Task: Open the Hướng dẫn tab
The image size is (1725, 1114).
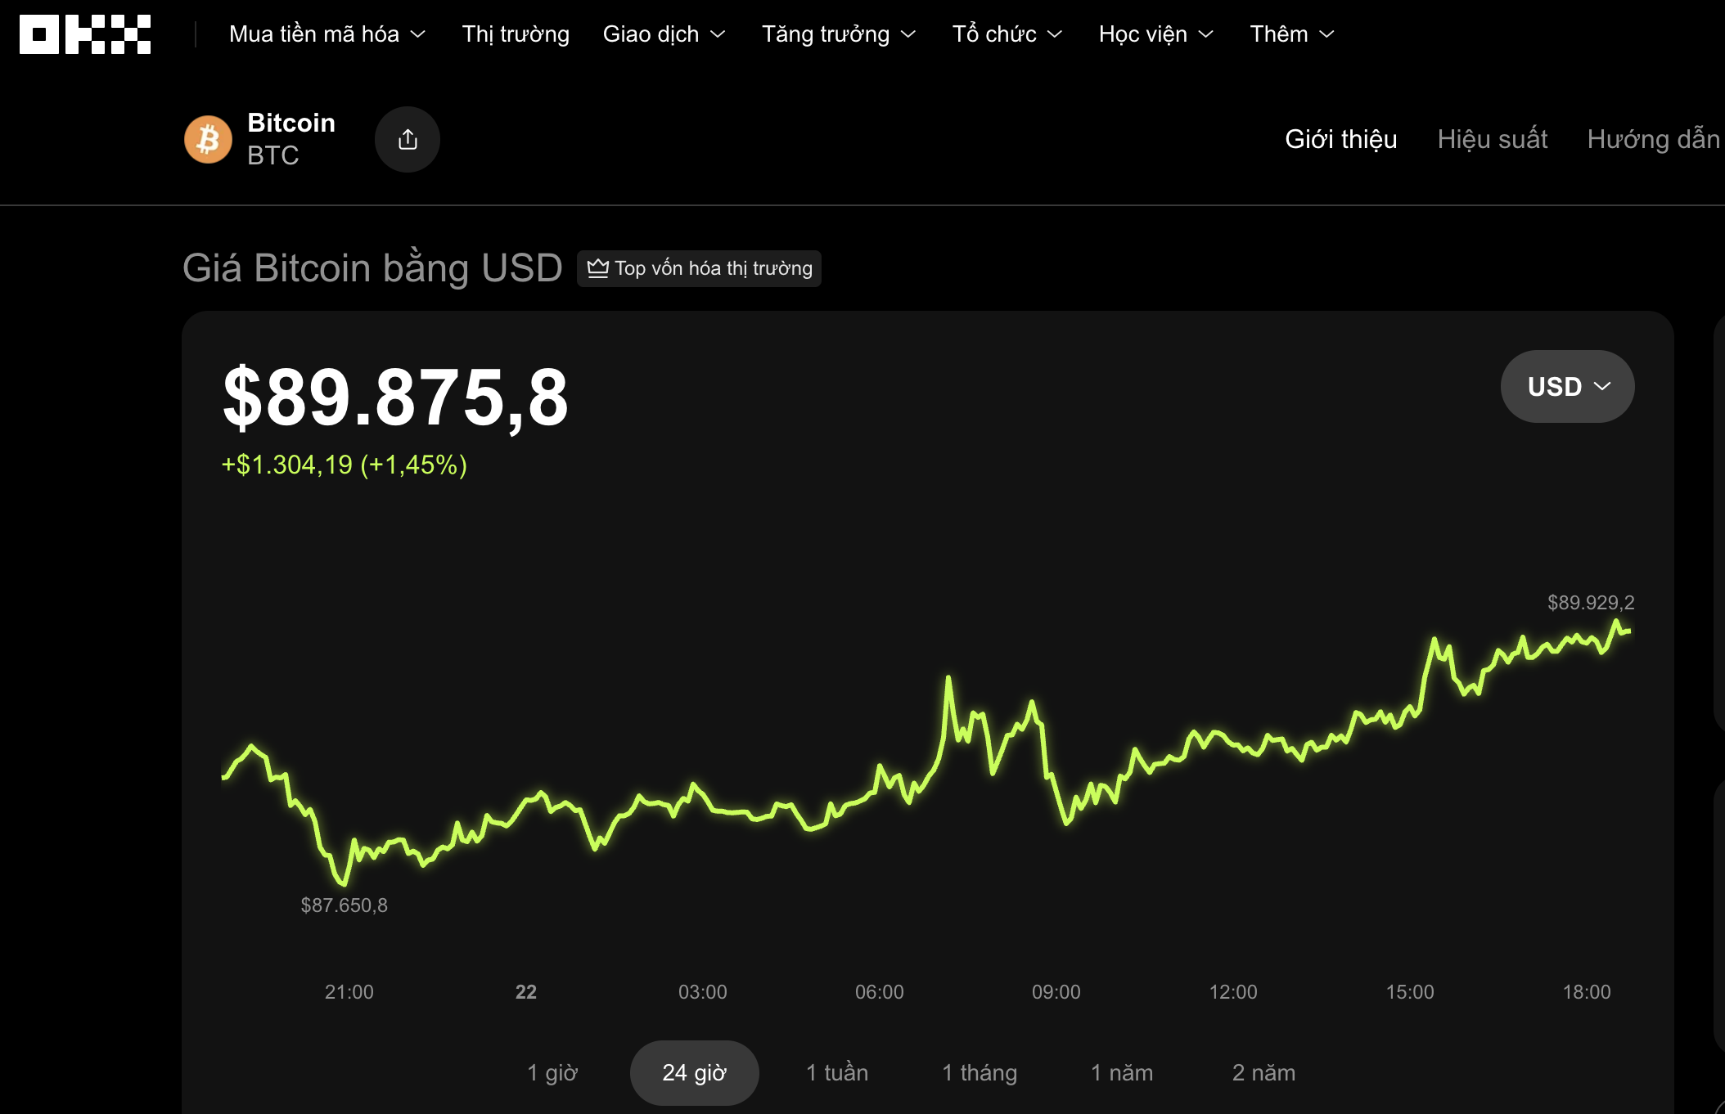Action: (x=1655, y=139)
